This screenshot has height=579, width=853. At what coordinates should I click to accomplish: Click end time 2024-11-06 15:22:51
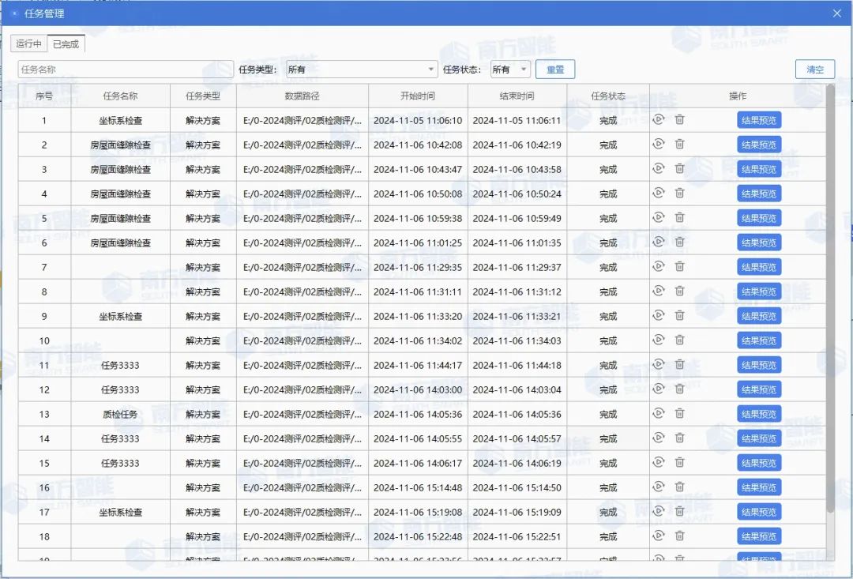tap(517, 536)
